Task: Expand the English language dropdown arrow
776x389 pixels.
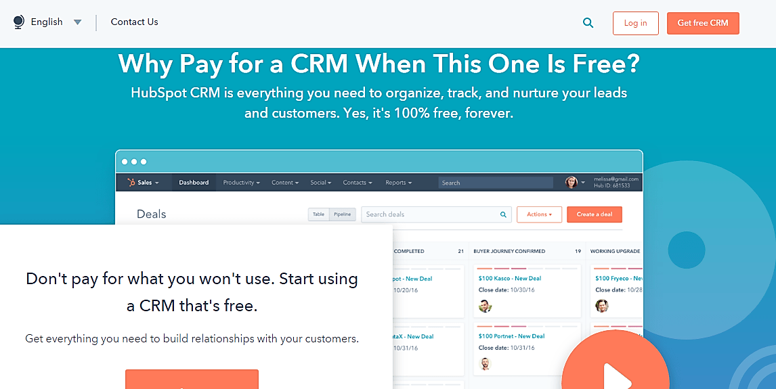Action: tap(77, 22)
